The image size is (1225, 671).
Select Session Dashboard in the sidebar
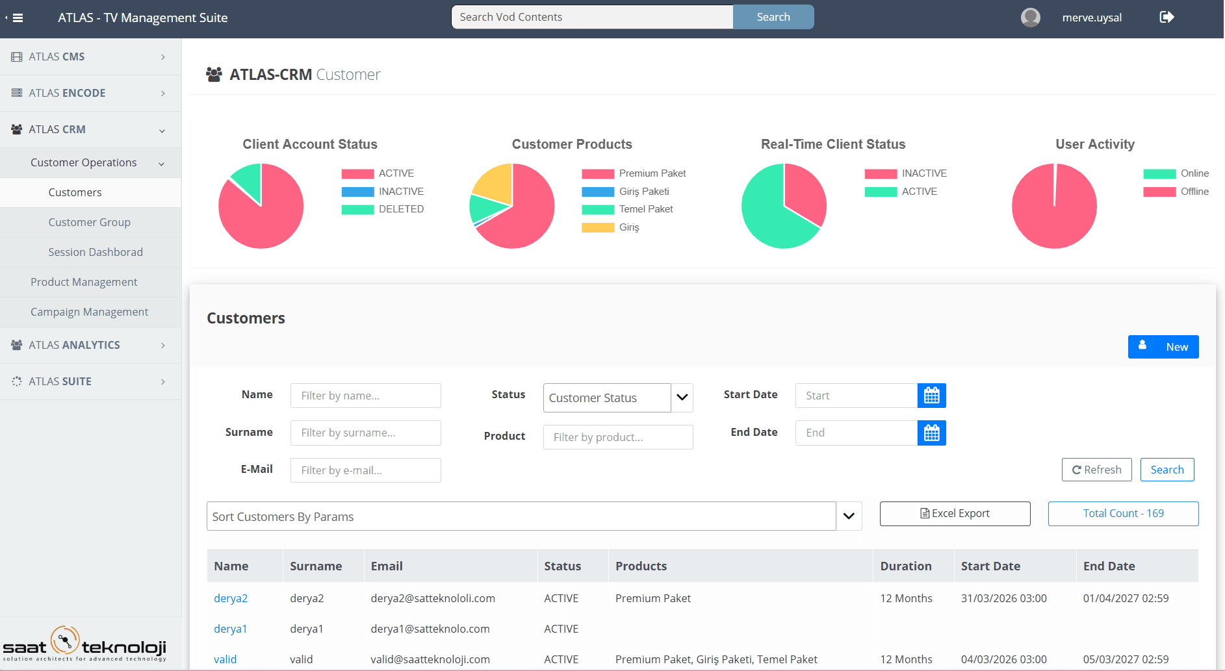point(96,252)
